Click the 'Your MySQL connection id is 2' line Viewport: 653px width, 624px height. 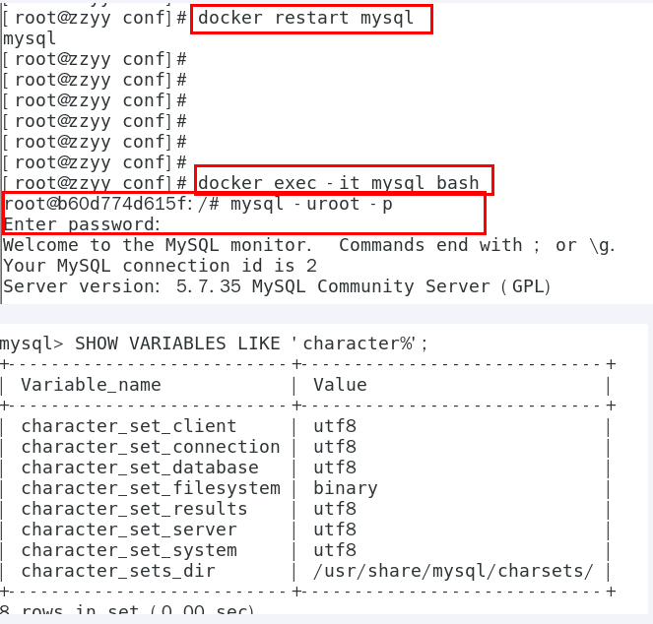[x=161, y=266]
